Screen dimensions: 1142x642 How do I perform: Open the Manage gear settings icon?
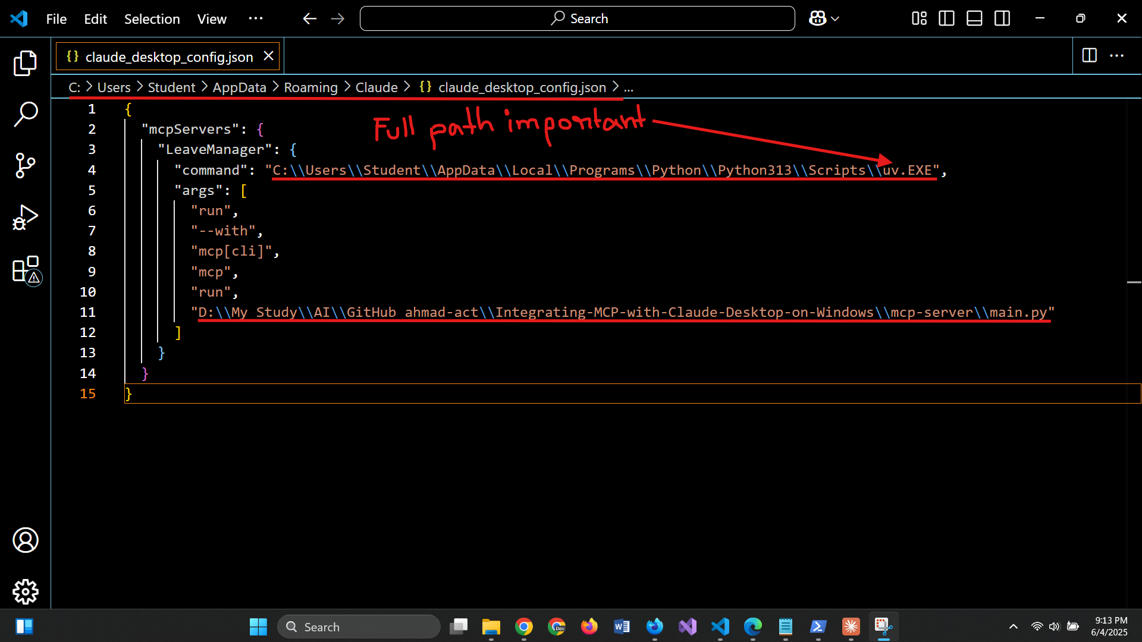25,591
